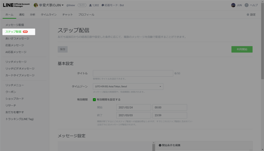Image resolution: width=264 pixels, height=151 pixels.
Task: Click the LINE Official Account Manager logo
Action: tap(16, 5)
